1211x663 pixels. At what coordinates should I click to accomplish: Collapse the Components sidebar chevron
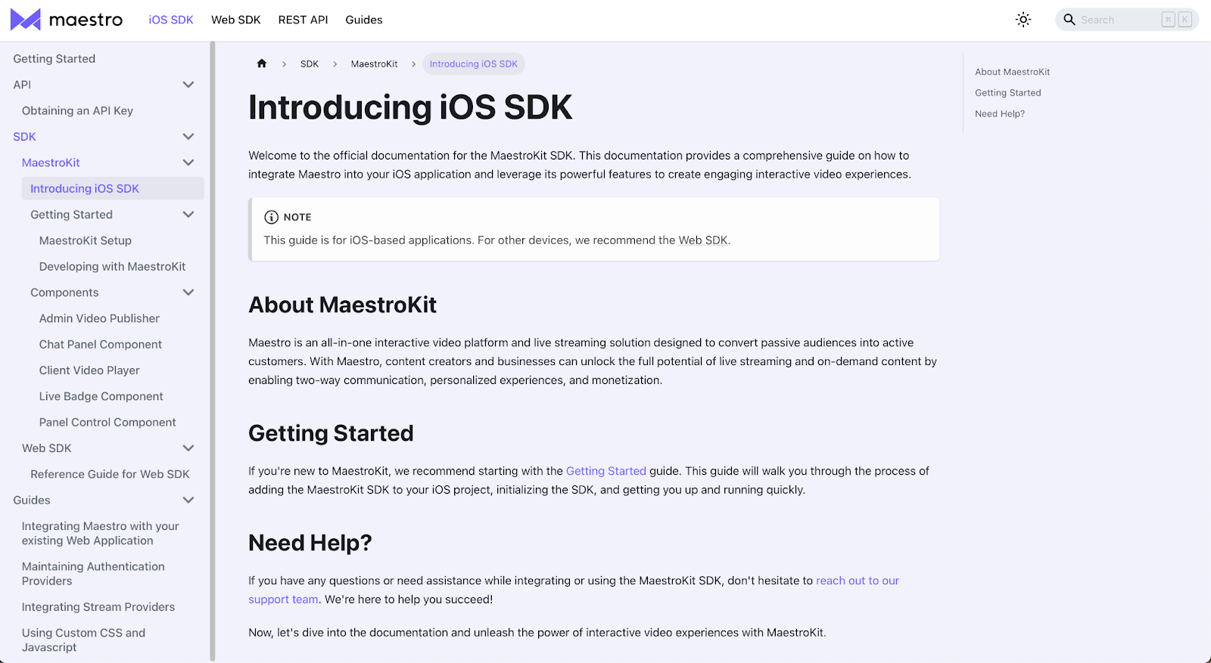pos(188,293)
